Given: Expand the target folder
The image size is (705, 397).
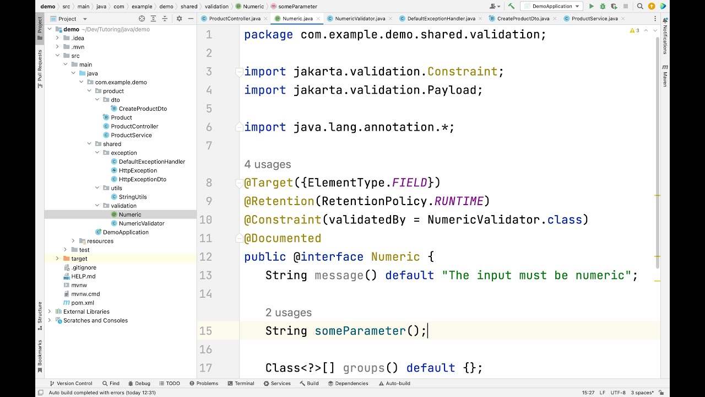Looking at the screenshot, I should pos(57,259).
